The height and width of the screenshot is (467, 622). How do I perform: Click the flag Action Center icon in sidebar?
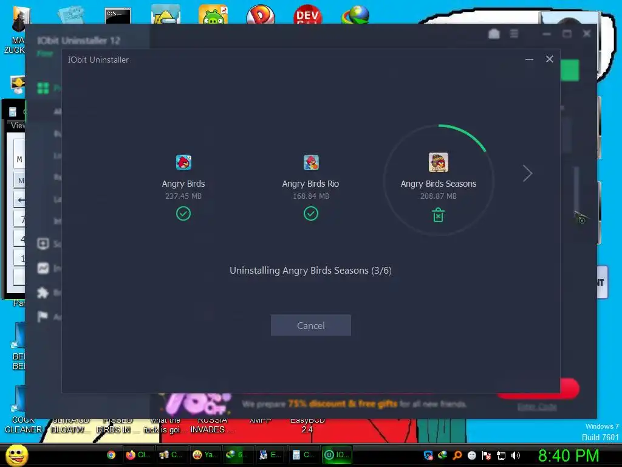point(43,316)
